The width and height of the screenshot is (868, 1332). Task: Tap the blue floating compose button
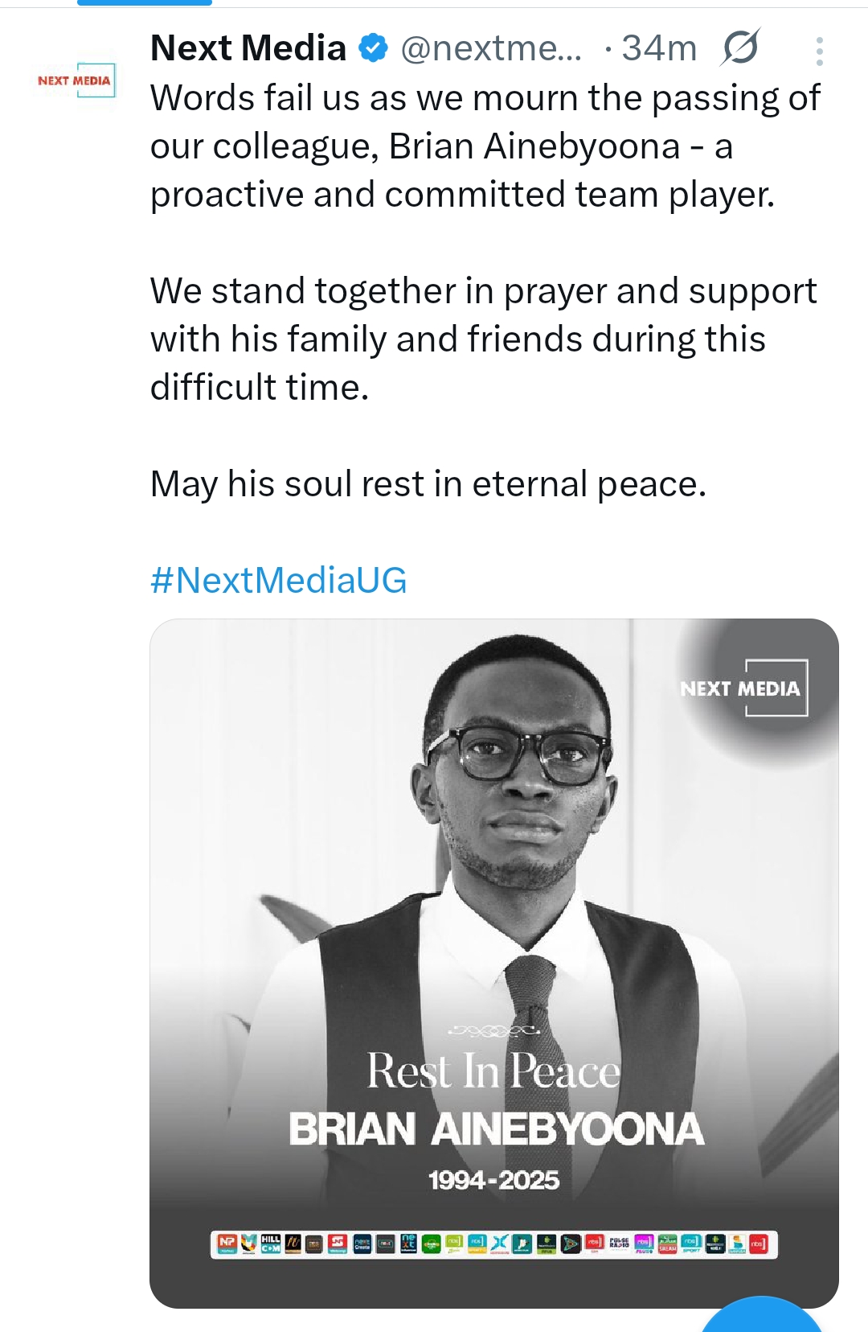pyautogui.click(x=762, y=1318)
